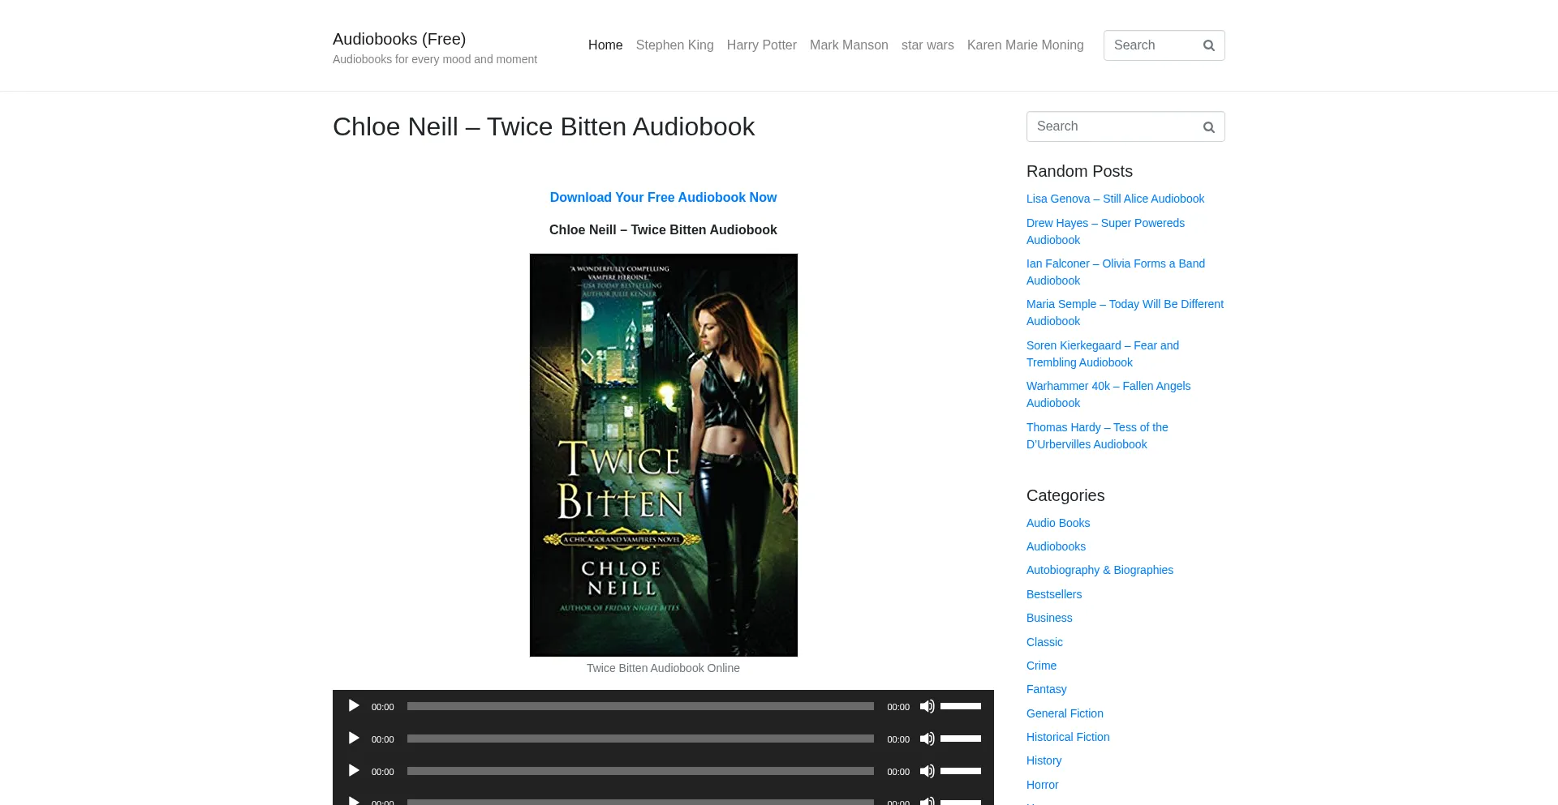This screenshot has width=1558, height=805.
Task: Play the first audio track
Action: tap(354, 706)
